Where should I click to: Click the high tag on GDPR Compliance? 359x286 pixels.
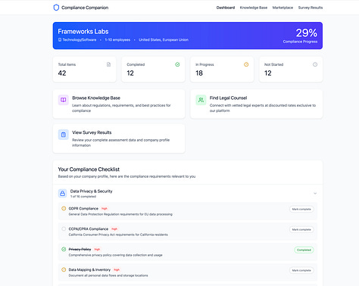point(105,209)
